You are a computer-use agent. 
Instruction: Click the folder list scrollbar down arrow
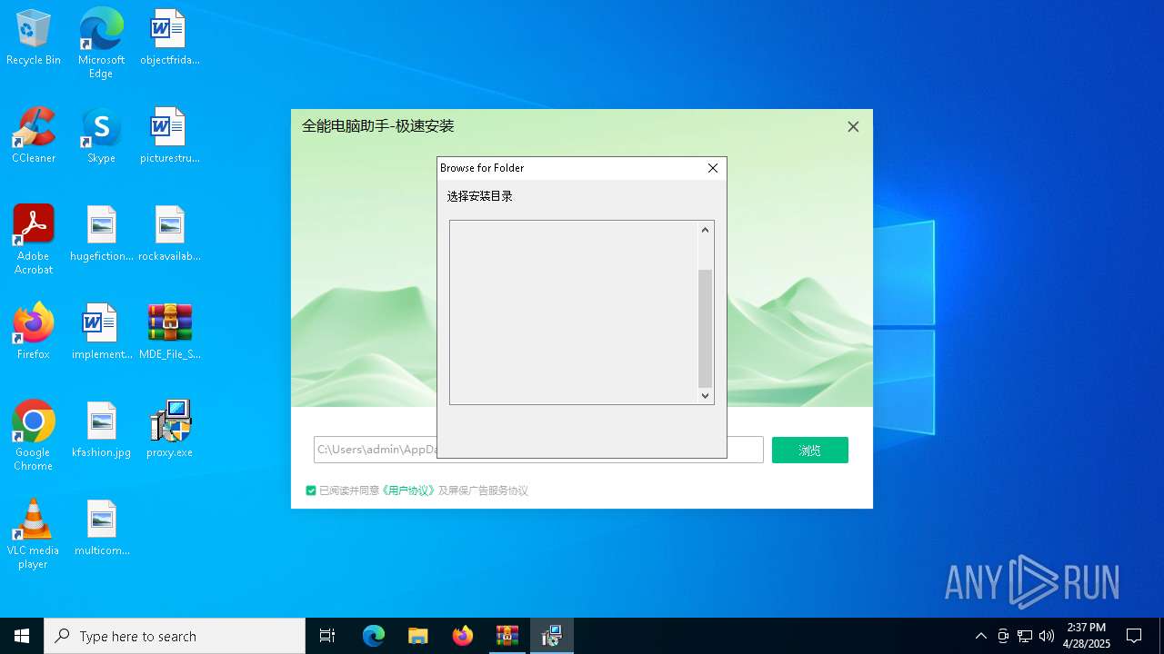pos(705,395)
